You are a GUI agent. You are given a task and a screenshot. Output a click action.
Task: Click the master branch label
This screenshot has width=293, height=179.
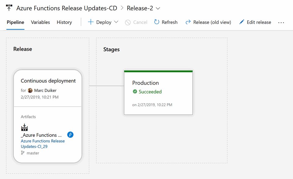[33, 153]
